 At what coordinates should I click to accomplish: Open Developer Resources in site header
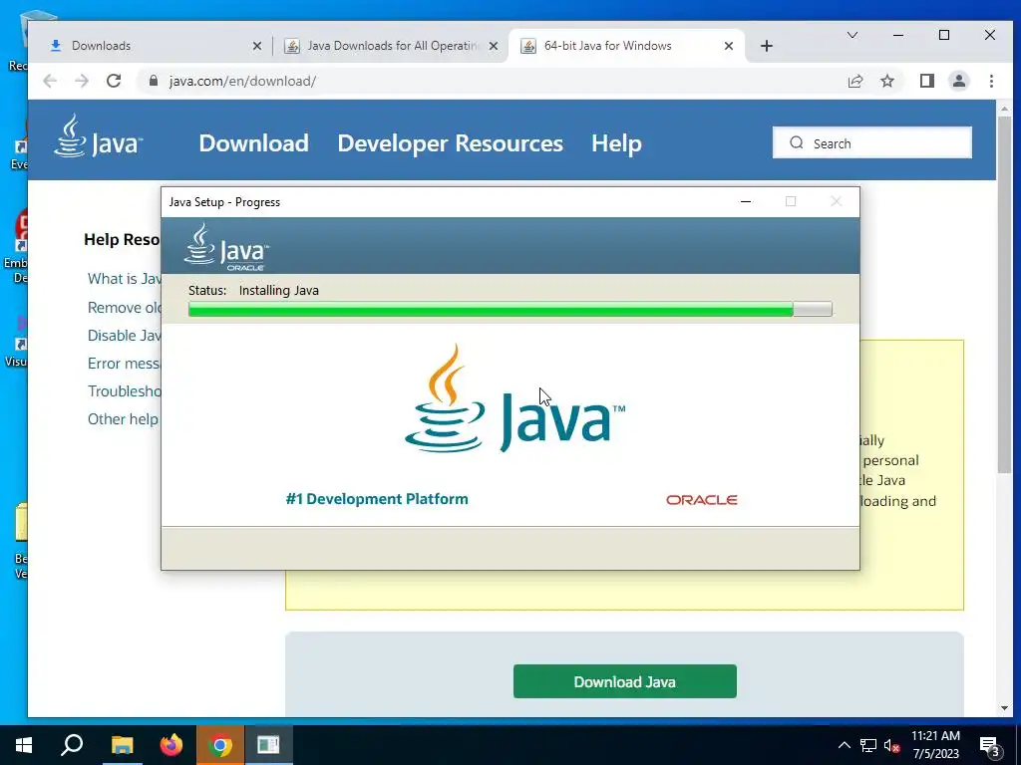click(450, 143)
